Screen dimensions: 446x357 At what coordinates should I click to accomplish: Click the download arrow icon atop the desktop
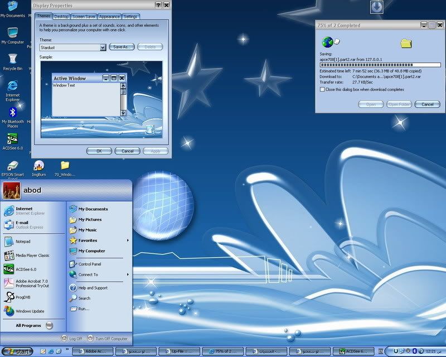click(x=377, y=7)
